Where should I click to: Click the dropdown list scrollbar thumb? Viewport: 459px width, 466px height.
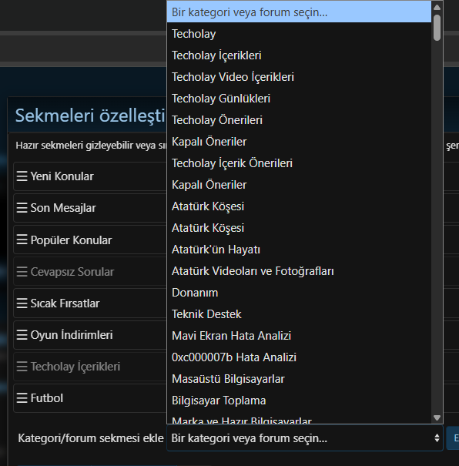click(x=437, y=28)
